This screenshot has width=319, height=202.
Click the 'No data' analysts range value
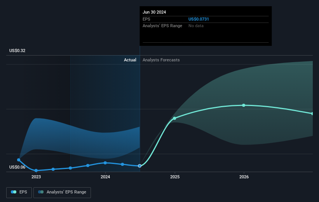196,26
